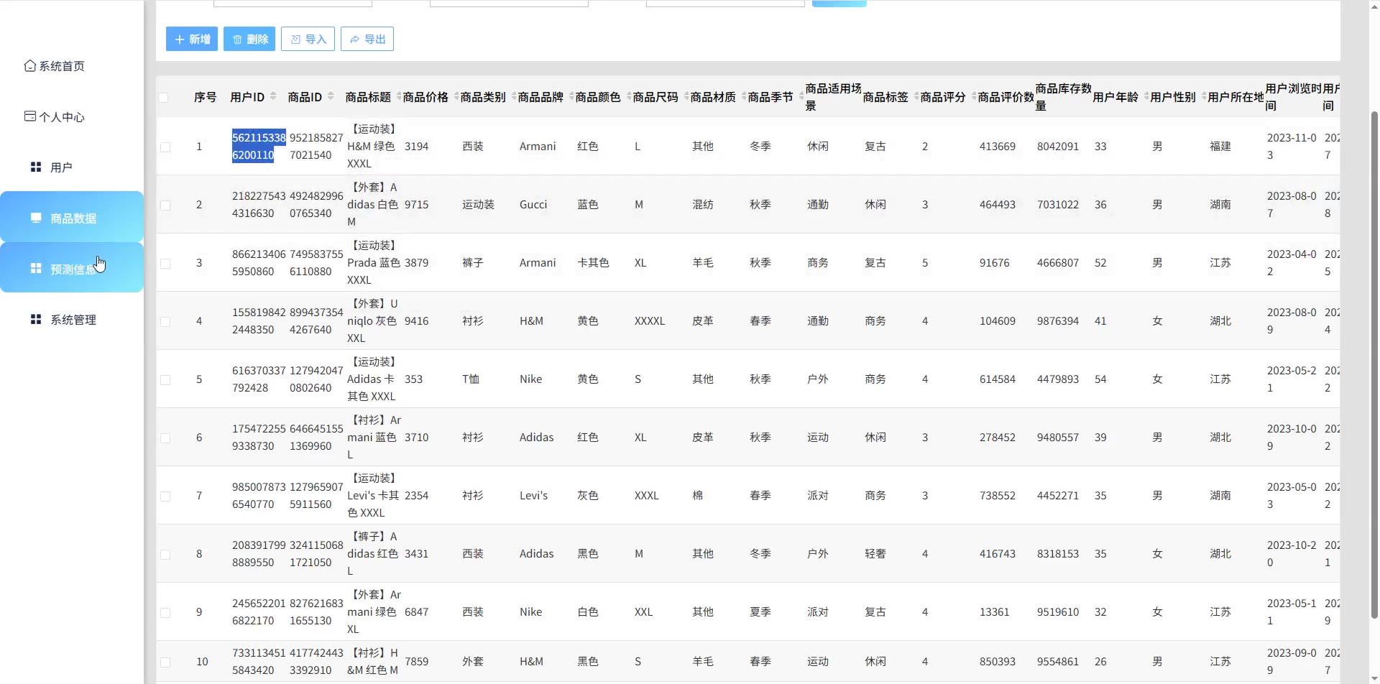Click the 导出 export button
1380x684 pixels.
[367, 39]
